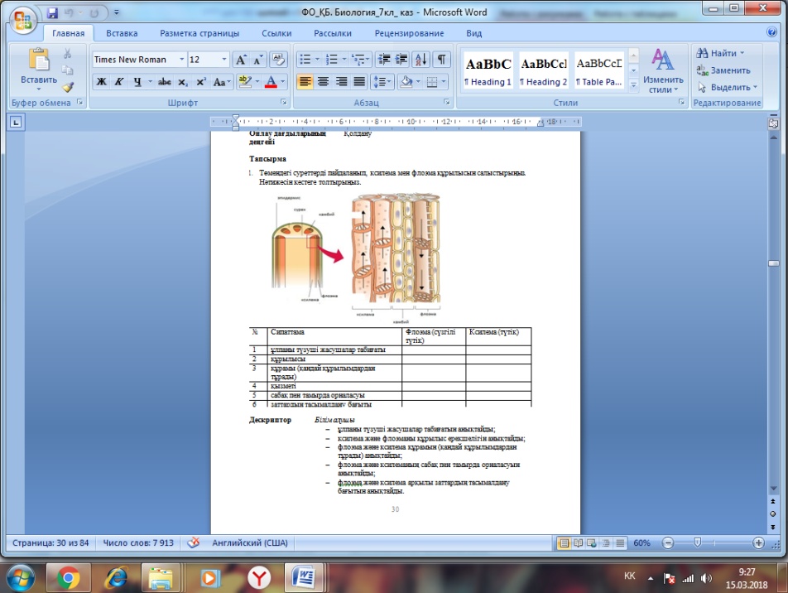
Task: Click Заменить (Replace) button
Action: pos(723,70)
